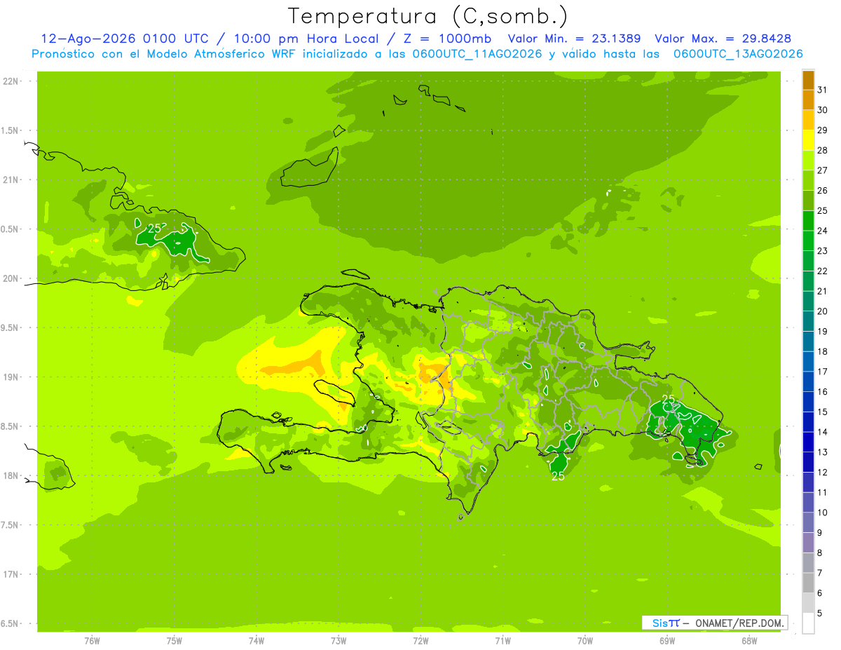Pick the light green swatch between 27 and 28
The image size is (841, 650).
808,161
